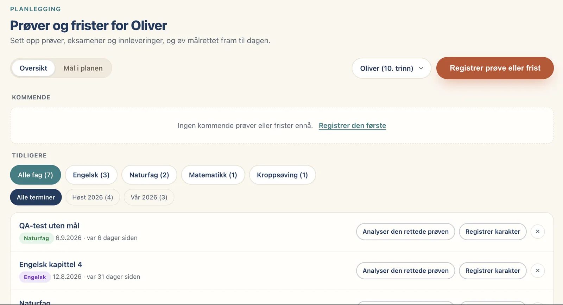Open the QA-test uten mål title
The height and width of the screenshot is (305, 563).
pos(49,226)
